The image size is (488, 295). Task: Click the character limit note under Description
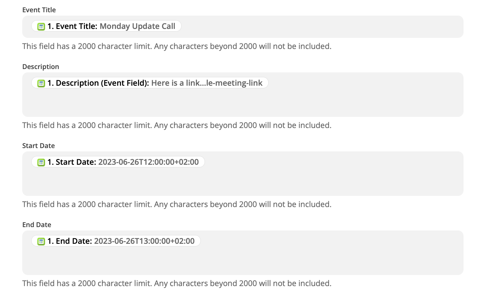177,125
